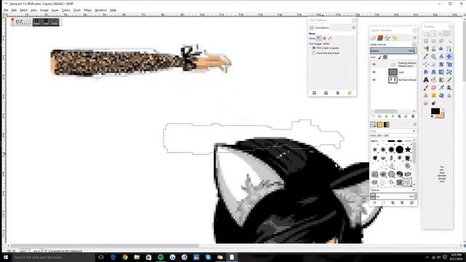Open the Select menu
The height and width of the screenshot is (262, 466).
(x=23, y=10)
